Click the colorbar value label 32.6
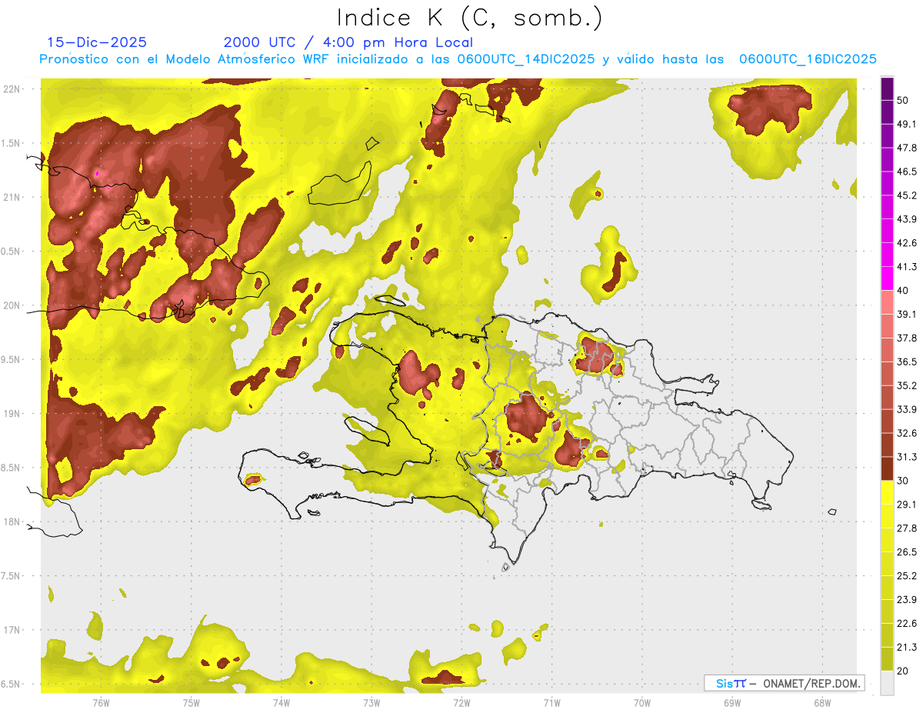 tap(907, 433)
